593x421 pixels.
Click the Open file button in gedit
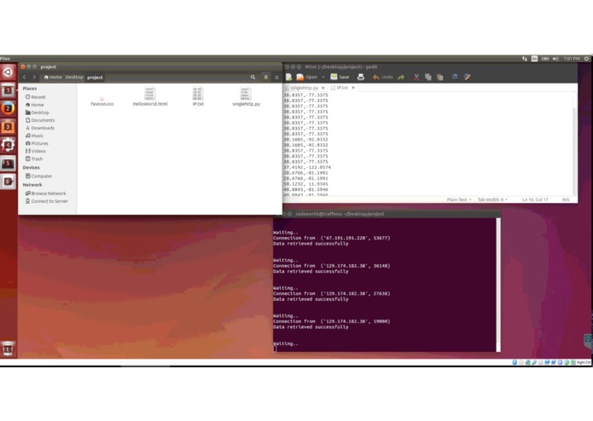306,77
